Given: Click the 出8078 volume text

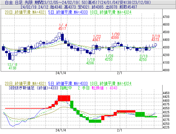Looking at the screenshot, I should (x=111, y=7).
